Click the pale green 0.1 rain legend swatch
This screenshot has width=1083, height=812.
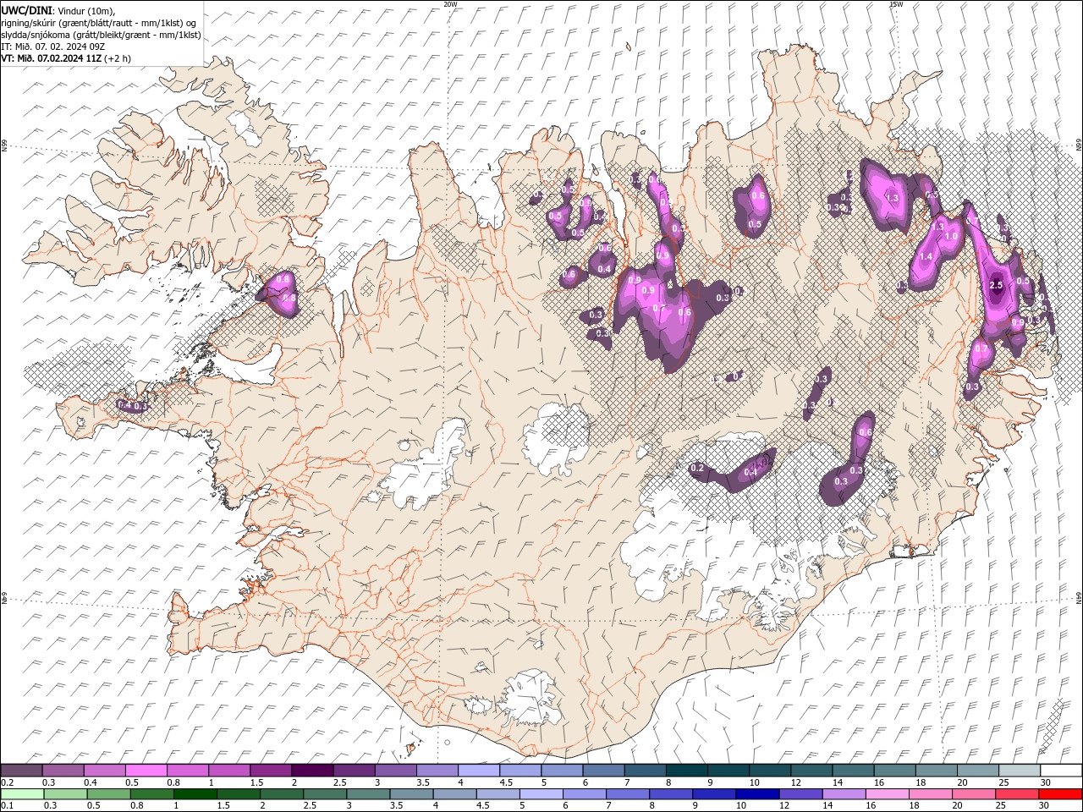click(x=22, y=794)
